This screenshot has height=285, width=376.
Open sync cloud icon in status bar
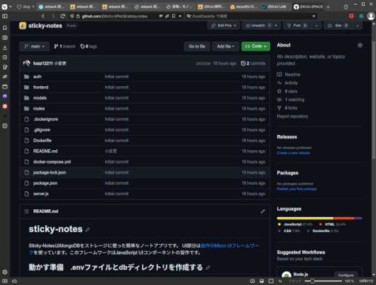click(15, 281)
